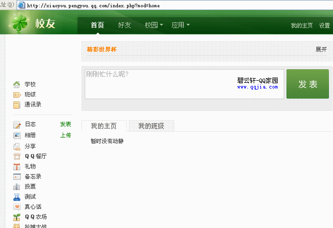Expand the 精彩世界杯 panel with 展开
333x228 pixels.
pyautogui.click(x=321, y=49)
